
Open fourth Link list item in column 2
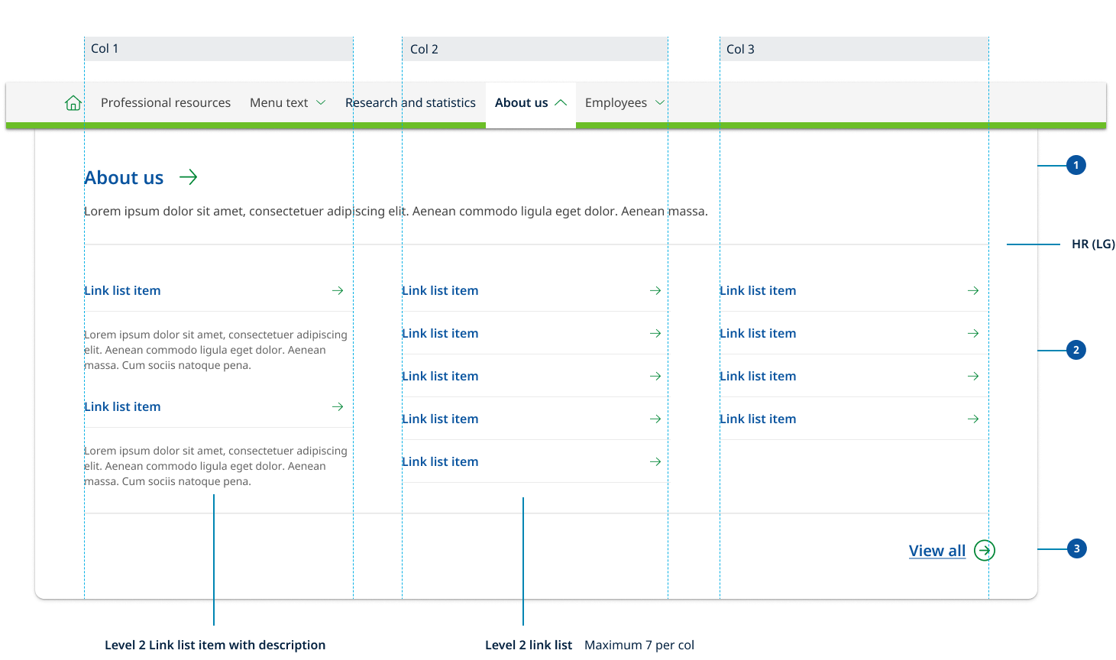(x=440, y=419)
